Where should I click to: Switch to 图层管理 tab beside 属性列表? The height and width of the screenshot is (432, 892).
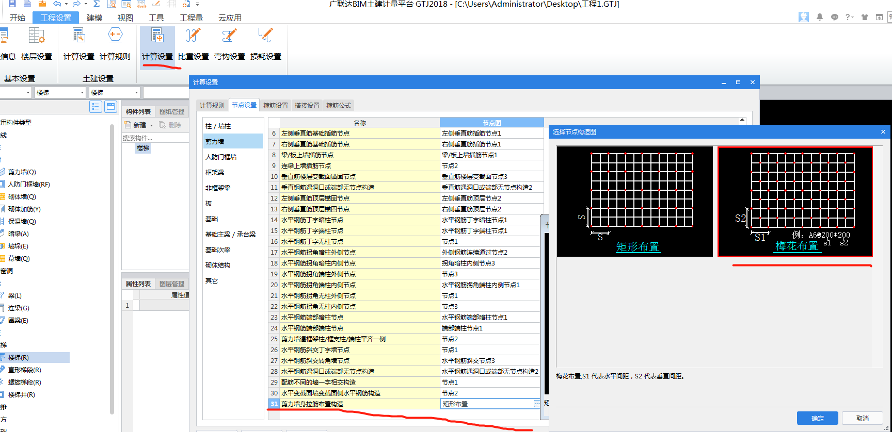coord(172,284)
